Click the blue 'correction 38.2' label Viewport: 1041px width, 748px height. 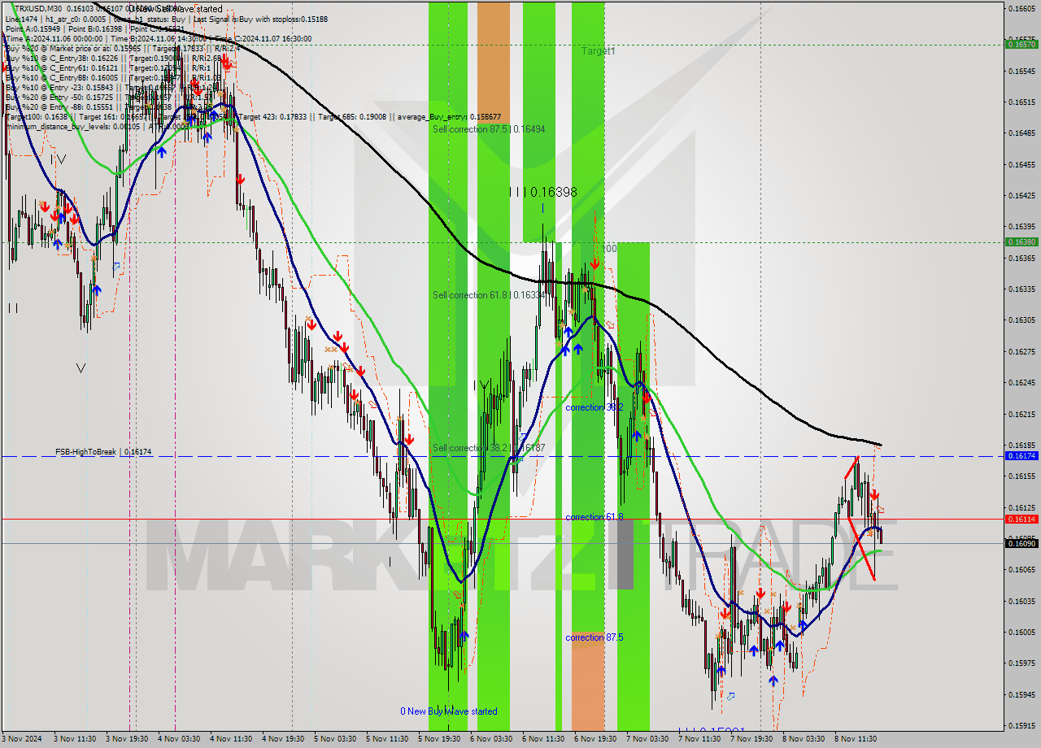tap(595, 407)
